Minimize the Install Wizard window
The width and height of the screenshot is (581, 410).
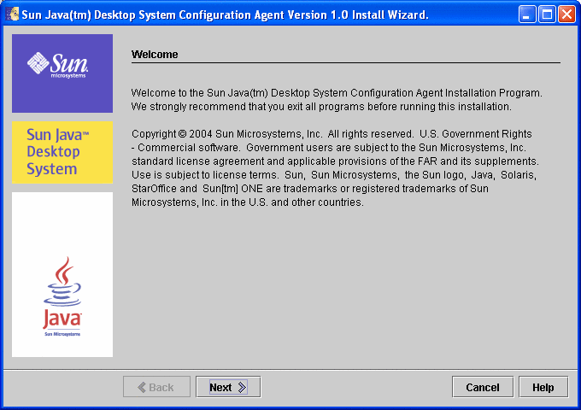click(x=527, y=15)
